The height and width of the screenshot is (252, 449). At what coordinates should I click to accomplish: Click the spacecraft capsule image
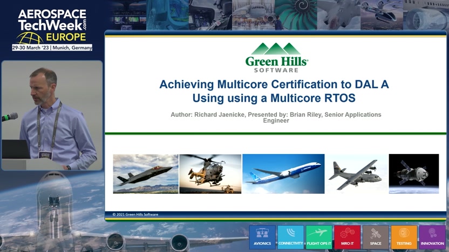[414, 174]
